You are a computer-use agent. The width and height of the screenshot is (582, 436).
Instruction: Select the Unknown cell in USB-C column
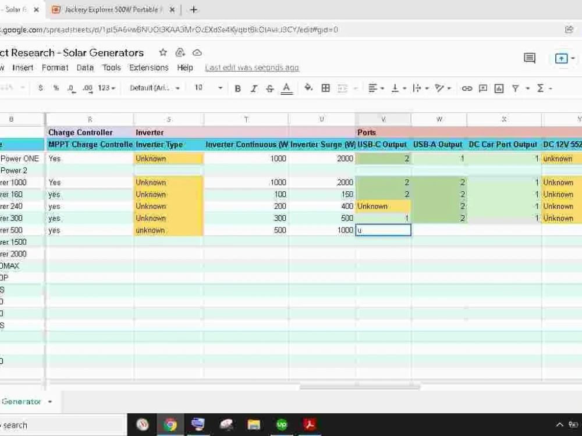pyautogui.click(x=383, y=206)
